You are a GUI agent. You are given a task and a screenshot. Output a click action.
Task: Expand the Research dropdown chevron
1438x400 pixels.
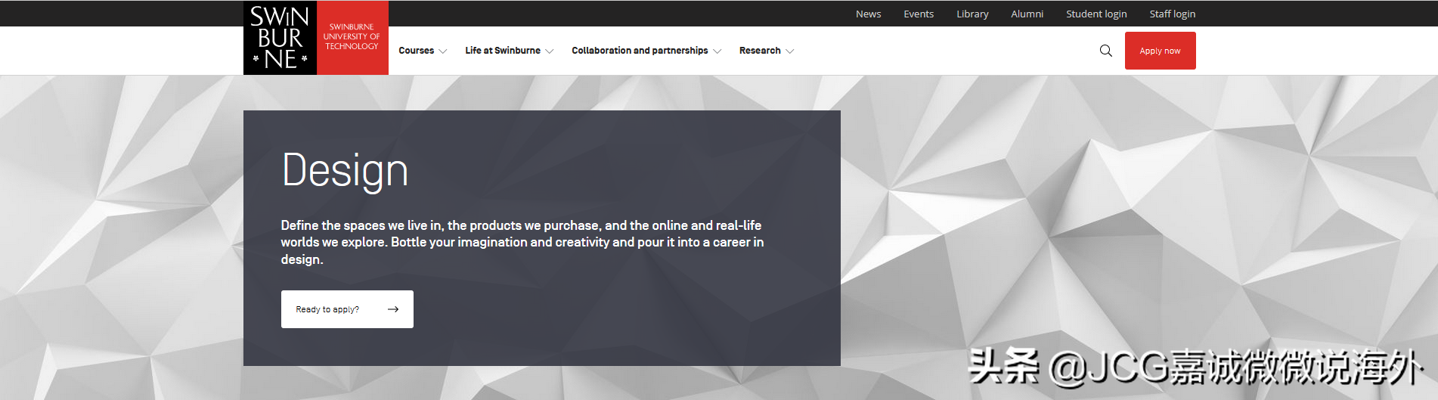(790, 51)
